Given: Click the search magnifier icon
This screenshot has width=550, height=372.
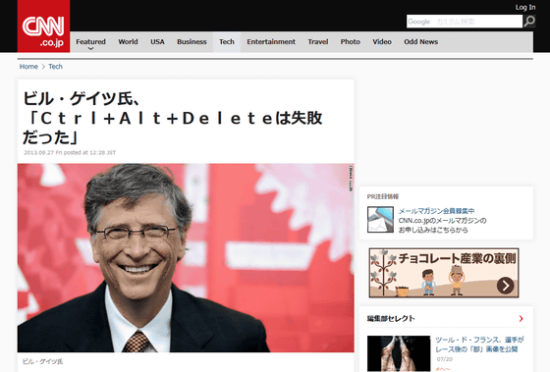Looking at the screenshot, I should click(529, 22).
